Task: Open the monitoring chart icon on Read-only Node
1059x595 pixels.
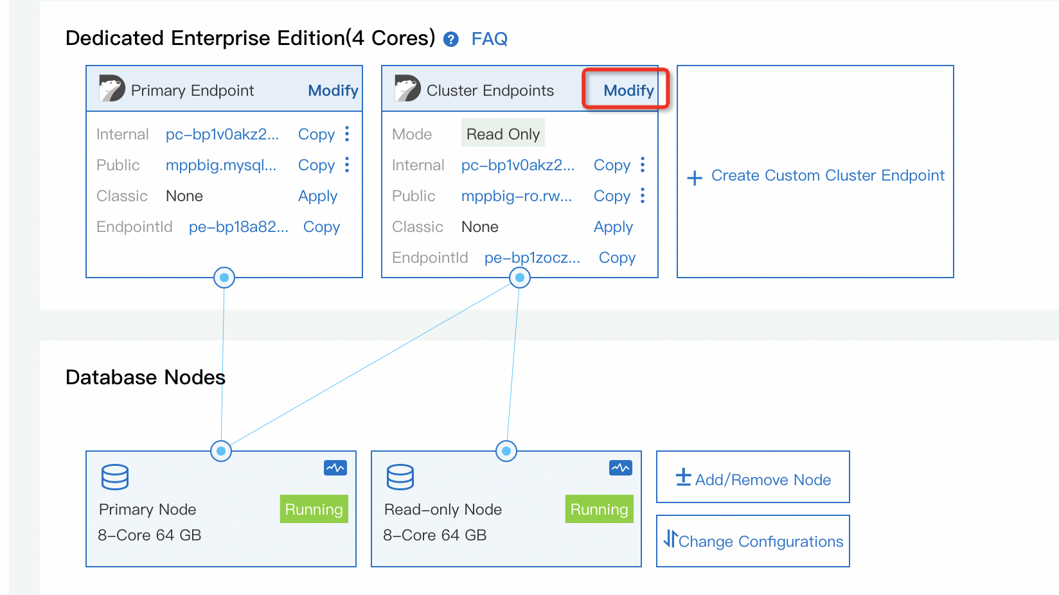Action: tap(619, 468)
